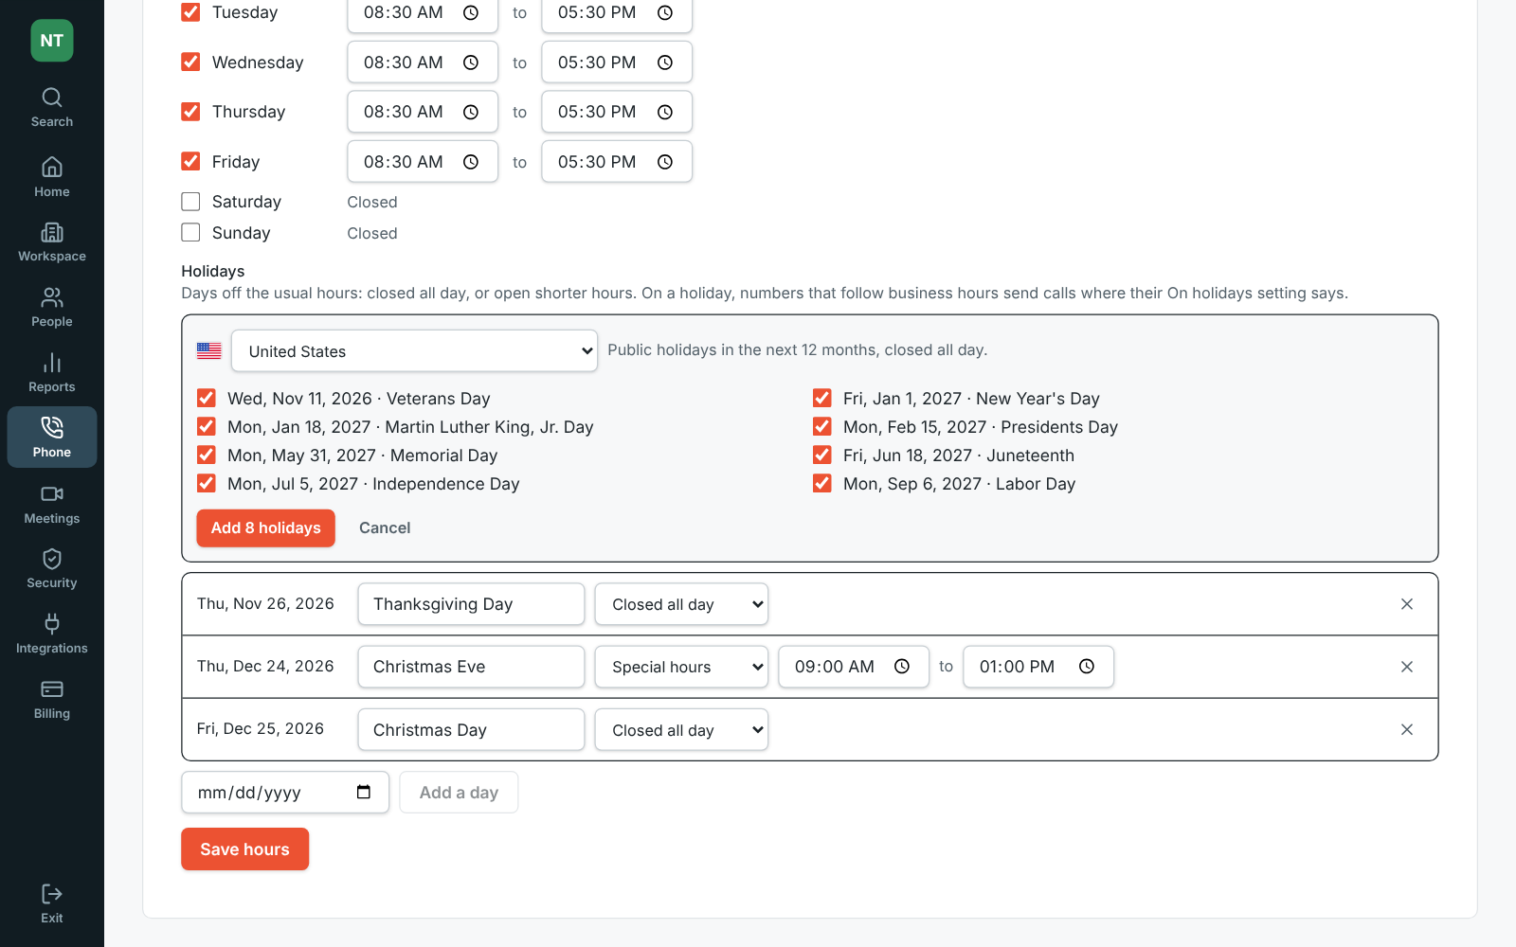Select the People menu item
The height and width of the screenshot is (947, 1516).
tap(51, 308)
